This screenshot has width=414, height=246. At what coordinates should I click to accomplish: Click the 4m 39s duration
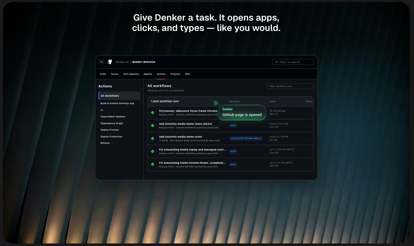pos(273,140)
